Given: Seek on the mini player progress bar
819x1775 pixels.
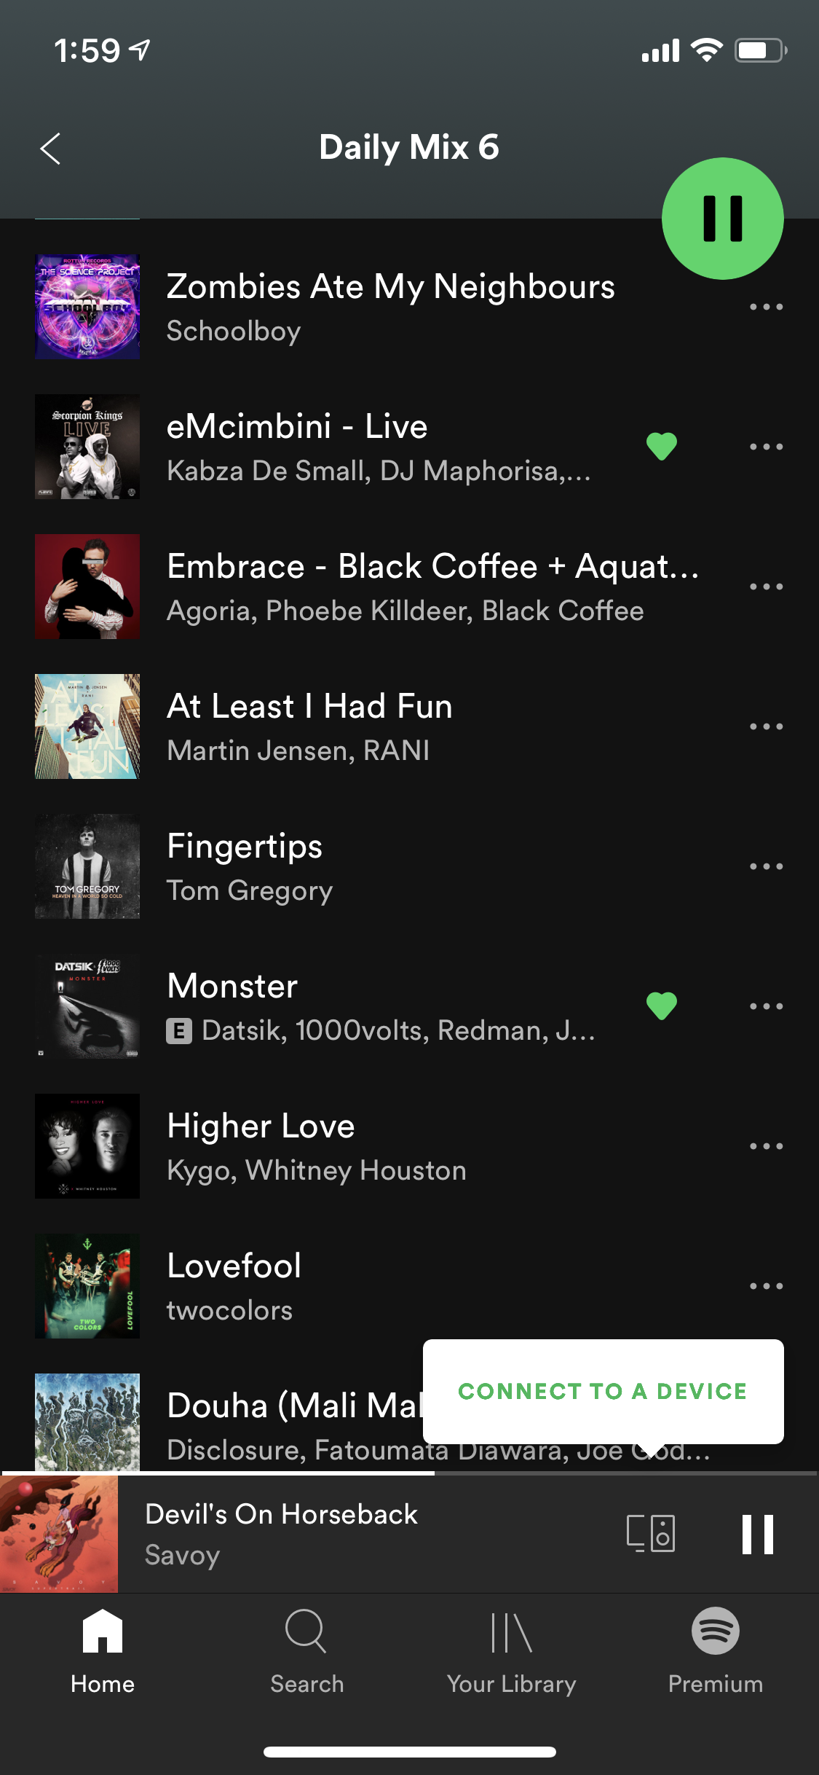Looking at the screenshot, I should (409, 1473).
